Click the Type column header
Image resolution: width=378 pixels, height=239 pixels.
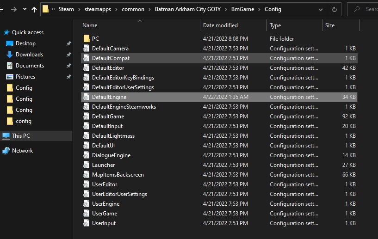click(275, 25)
